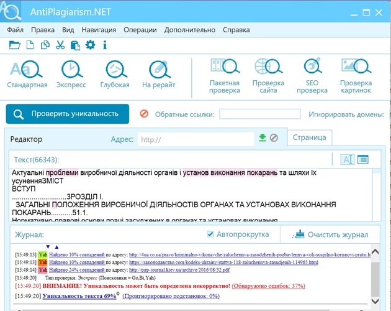Screen dimensions: 391x311
Task: Switch to list view icon in text panel
Action: 363,159
